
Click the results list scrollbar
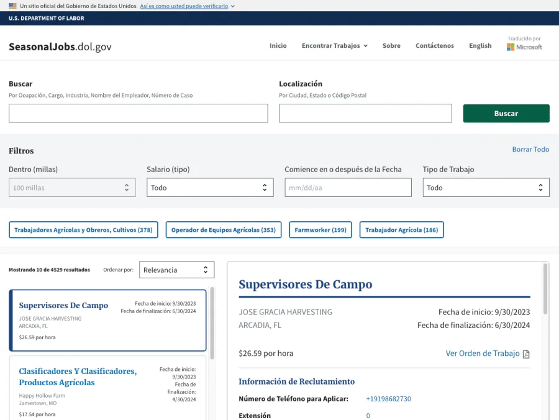(x=212, y=323)
